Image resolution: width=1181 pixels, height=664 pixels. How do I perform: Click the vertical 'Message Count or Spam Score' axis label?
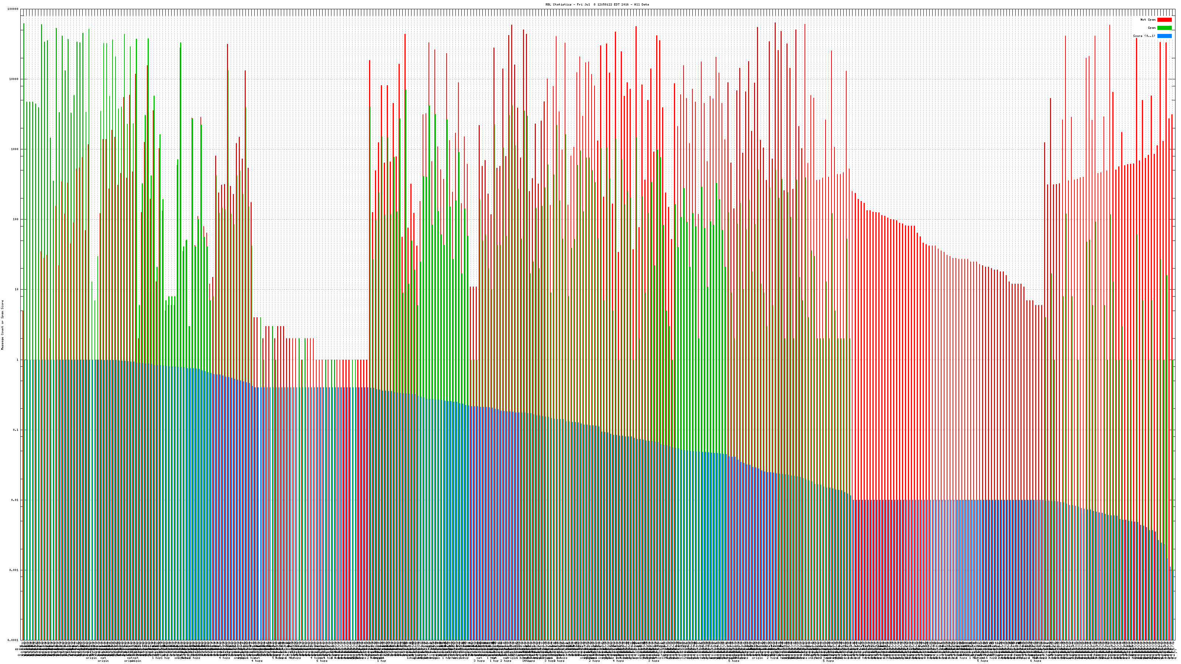[2, 325]
